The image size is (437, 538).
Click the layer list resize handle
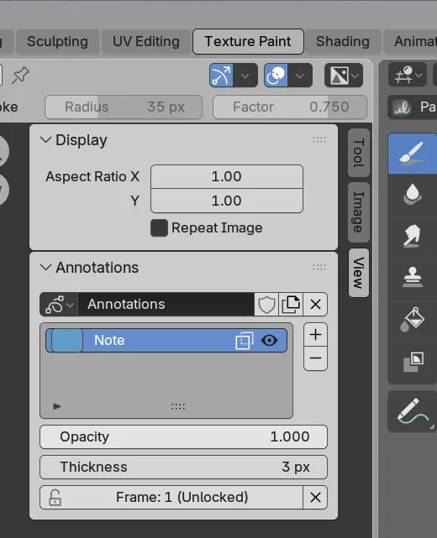(x=178, y=406)
